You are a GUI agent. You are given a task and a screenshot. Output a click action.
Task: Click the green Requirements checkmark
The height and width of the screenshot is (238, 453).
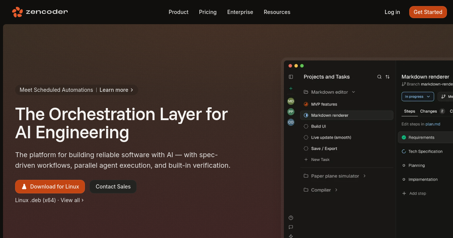[404, 138]
